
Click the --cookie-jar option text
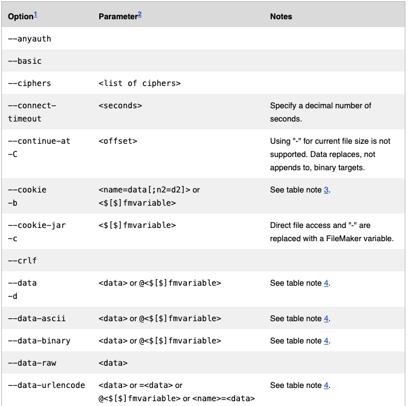click(37, 225)
